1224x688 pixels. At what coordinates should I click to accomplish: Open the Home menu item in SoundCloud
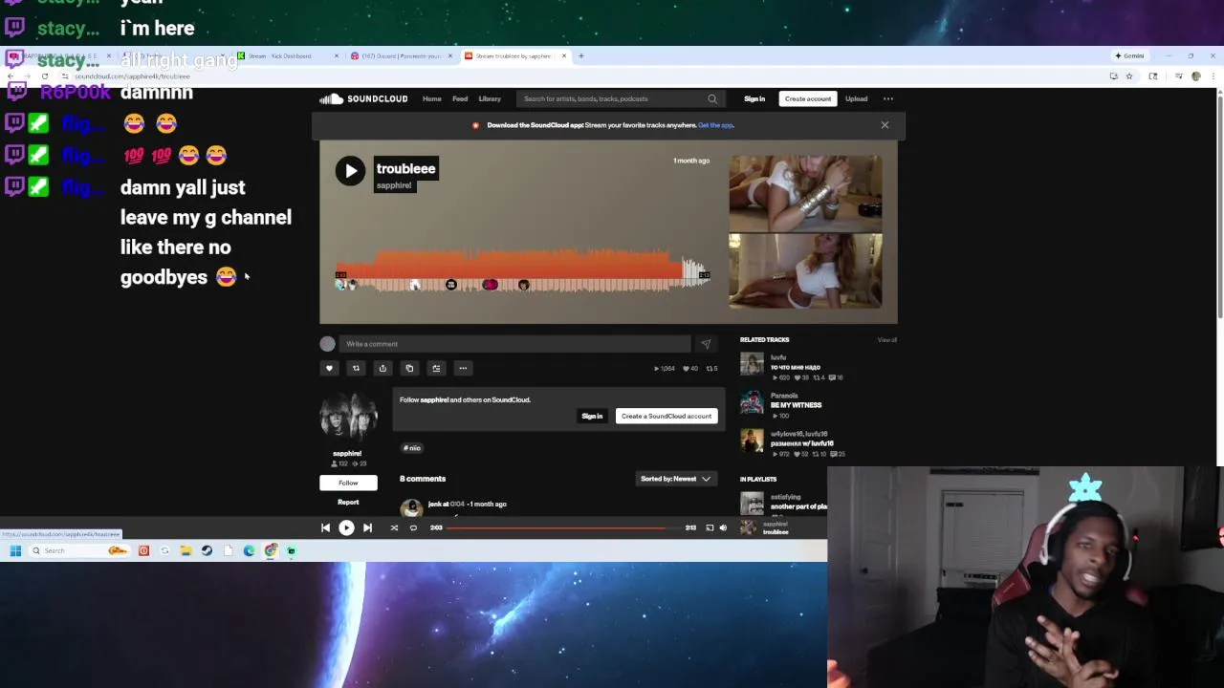click(432, 98)
